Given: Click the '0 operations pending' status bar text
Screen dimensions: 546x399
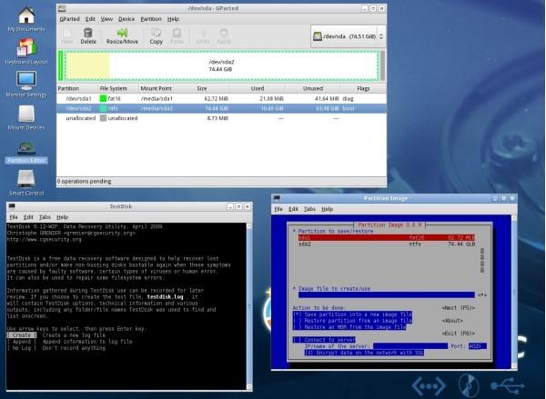Looking at the screenshot, I should 85,181.
